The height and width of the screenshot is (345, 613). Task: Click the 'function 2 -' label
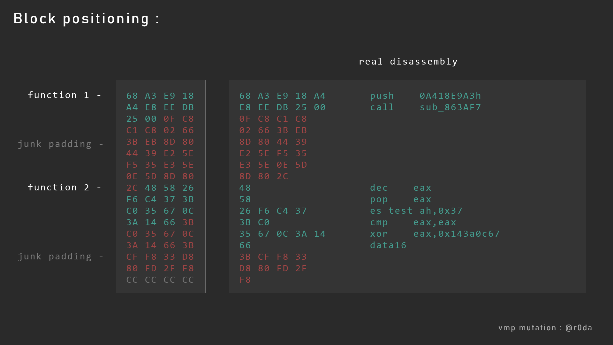click(64, 188)
